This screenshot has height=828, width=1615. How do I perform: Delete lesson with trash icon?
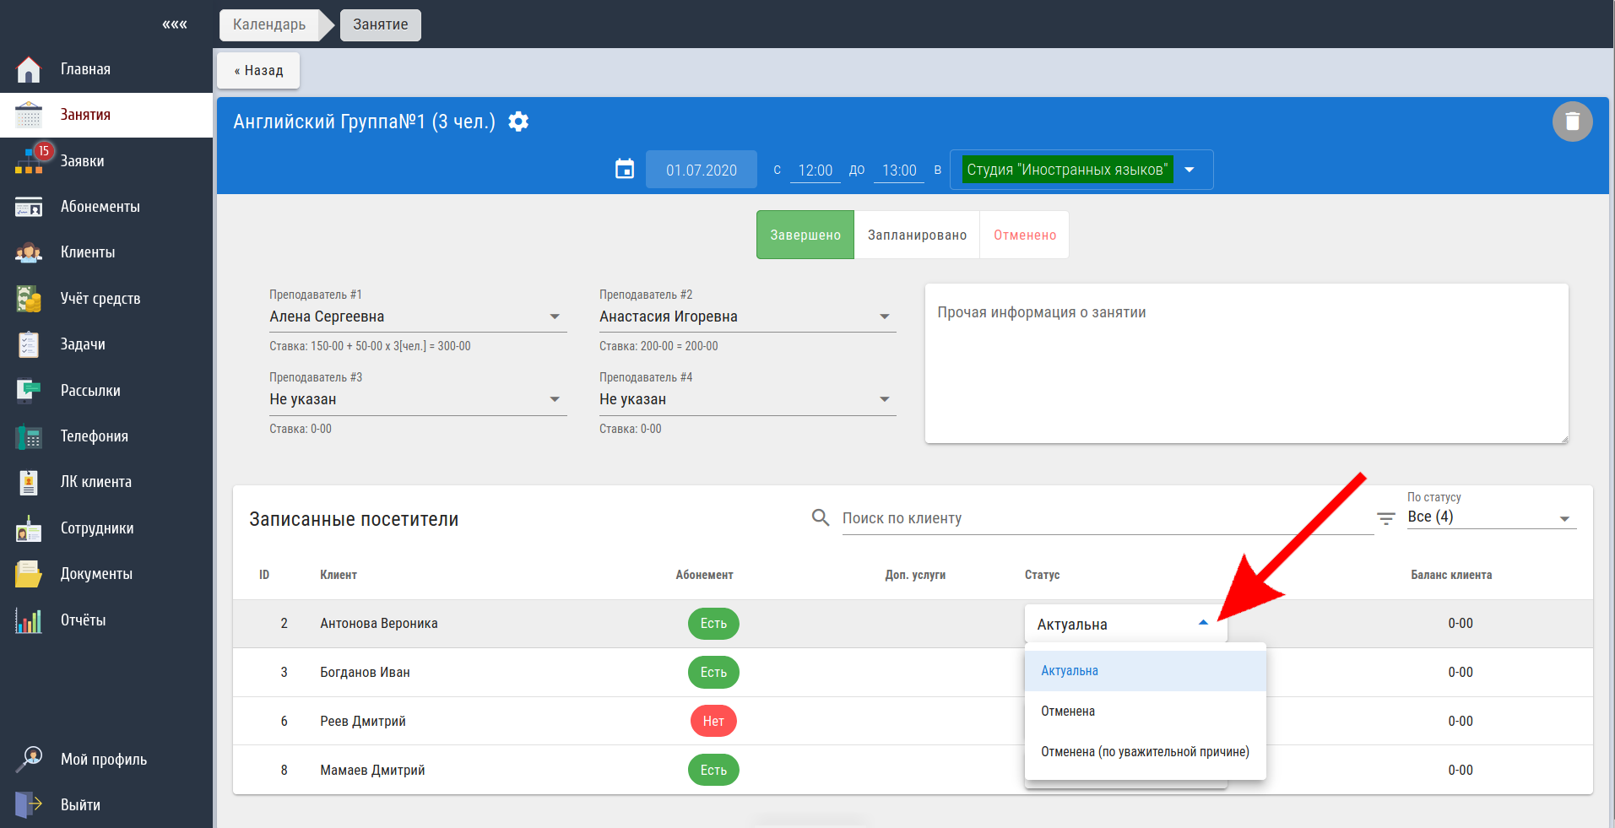1572,122
